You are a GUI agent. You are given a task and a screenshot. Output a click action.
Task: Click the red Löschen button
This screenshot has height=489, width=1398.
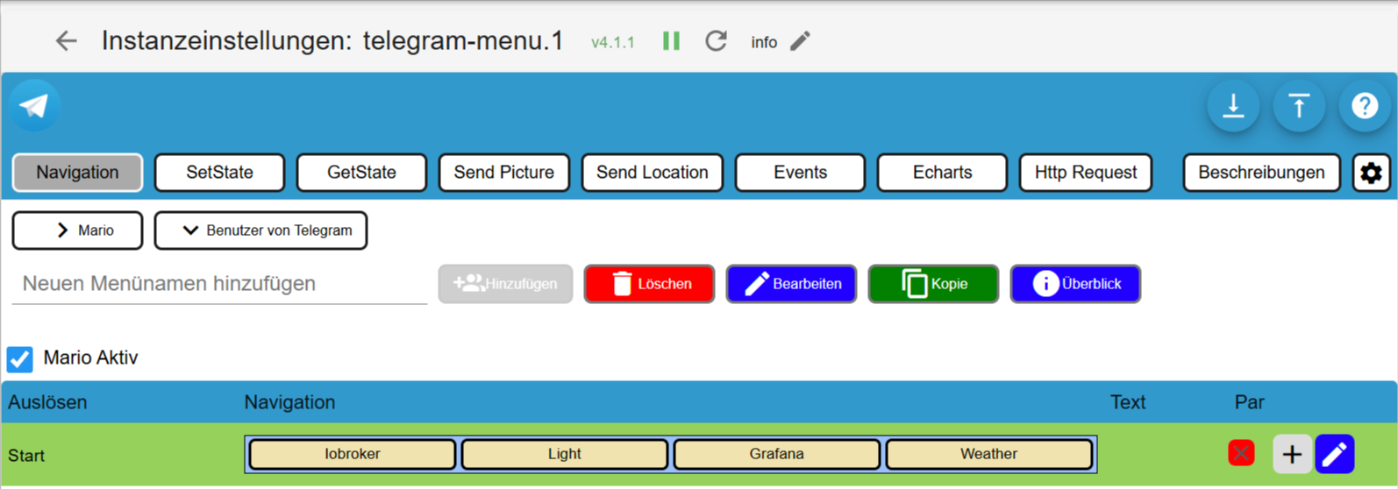(x=649, y=284)
